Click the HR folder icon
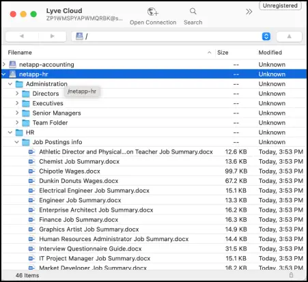This screenshot has height=282, width=308. 19,132
